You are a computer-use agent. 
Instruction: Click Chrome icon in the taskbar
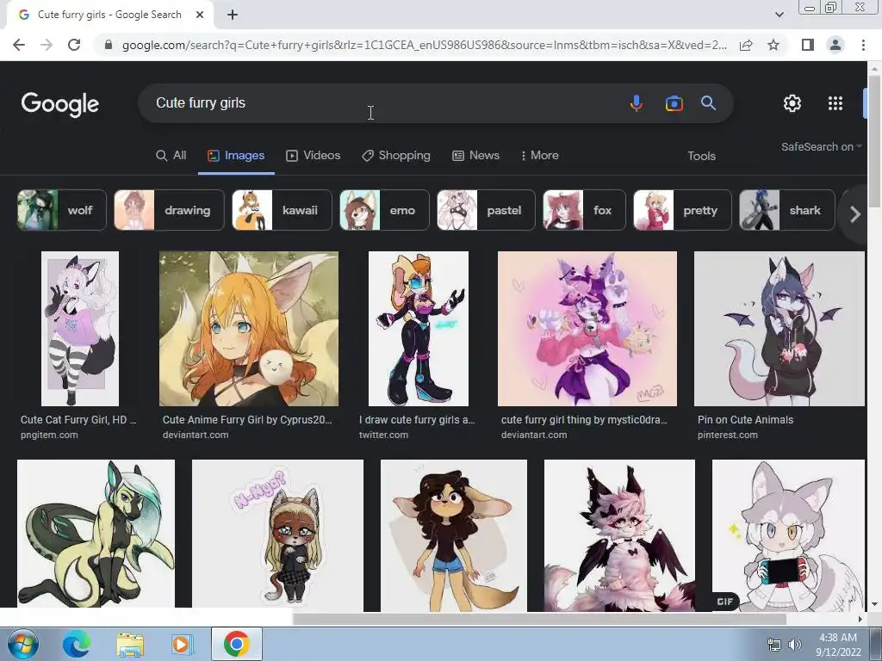236,644
